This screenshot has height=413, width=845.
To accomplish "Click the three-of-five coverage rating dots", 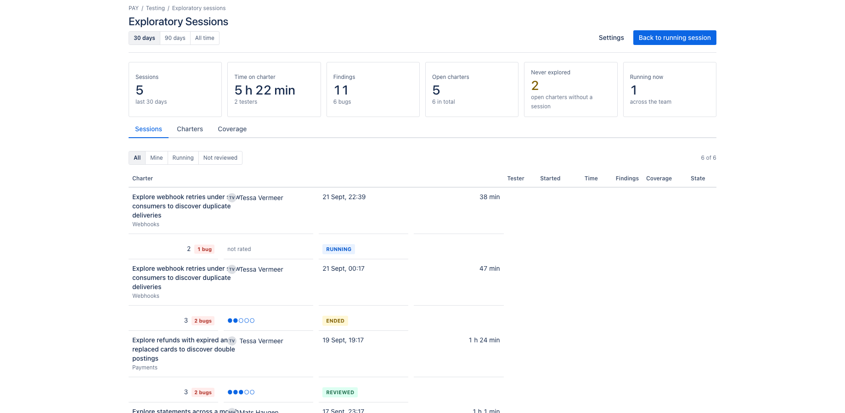I will click(241, 392).
